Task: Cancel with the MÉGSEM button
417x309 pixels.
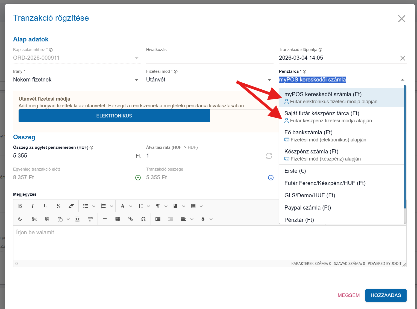Action: [348, 295]
